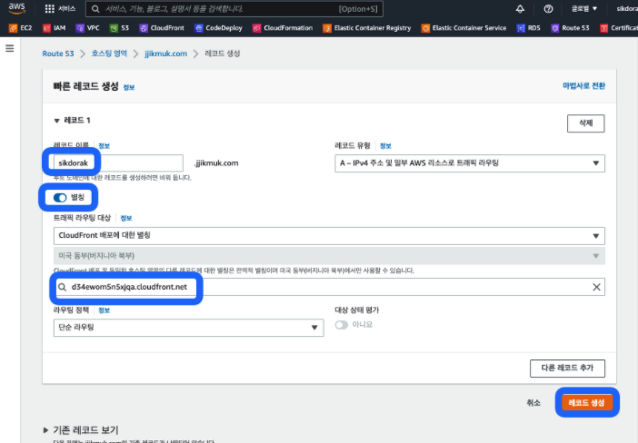This screenshot has width=638, height=443.
Task: Click 정보 link next to 라우팅 정책
Action: pos(105,310)
